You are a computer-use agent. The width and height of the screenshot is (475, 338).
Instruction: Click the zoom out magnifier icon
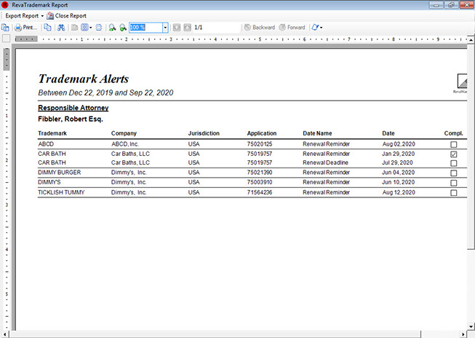(122, 27)
